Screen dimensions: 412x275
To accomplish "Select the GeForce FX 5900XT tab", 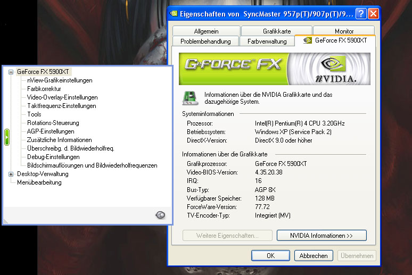I will 335,40.
